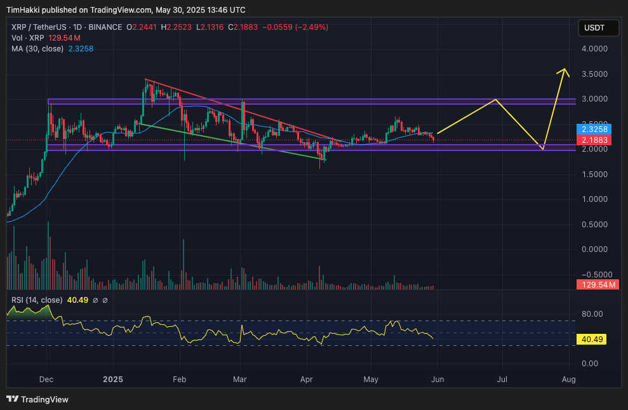Select the first ø source icon in RSI legend

[x=96, y=300]
